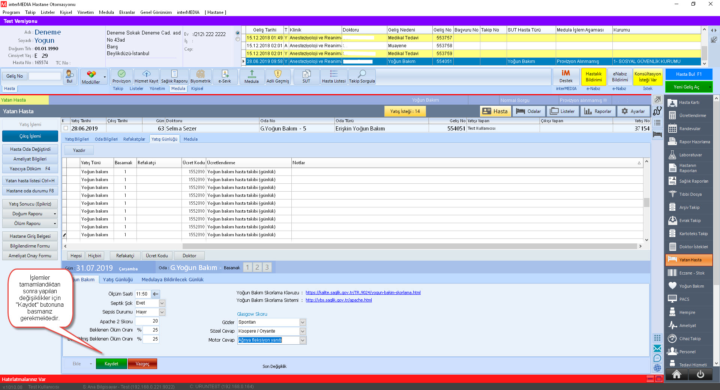Tick the checkbox in the 28.06.2019 admission row

click(x=66, y=128)
